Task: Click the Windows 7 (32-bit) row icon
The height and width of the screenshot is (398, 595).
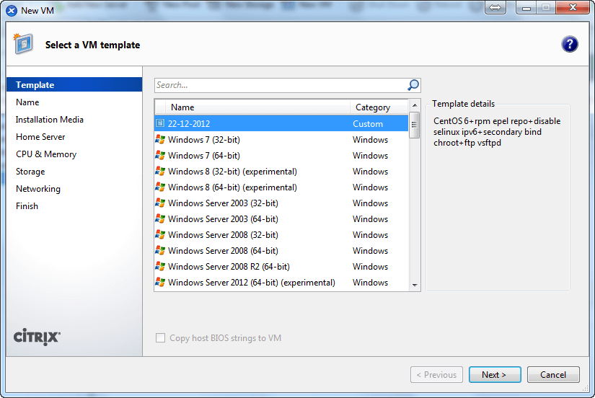Action: (160, 140)
